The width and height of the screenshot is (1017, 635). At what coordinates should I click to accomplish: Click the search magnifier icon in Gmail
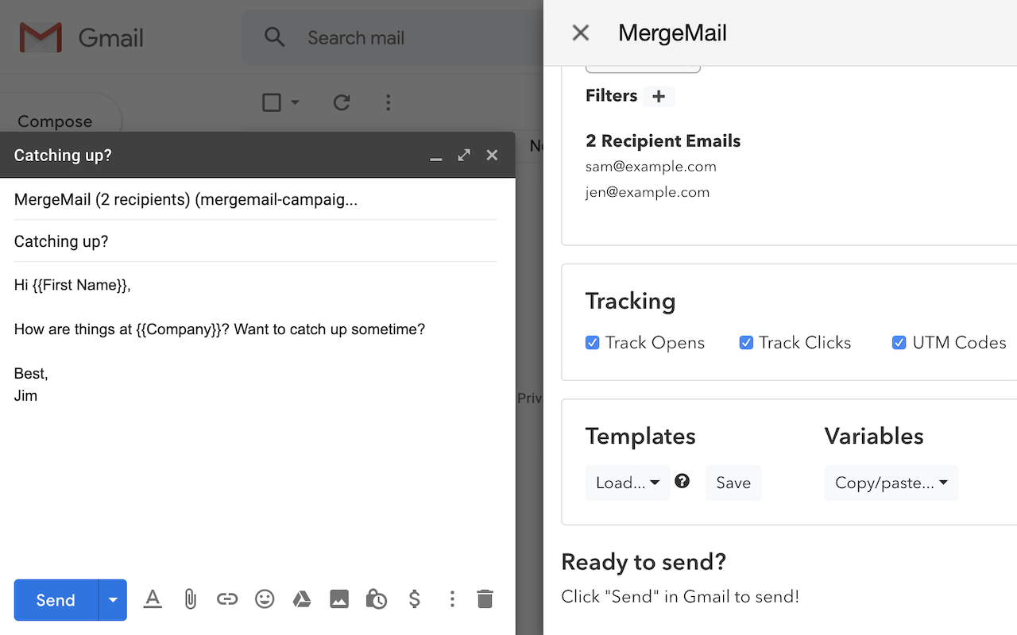pos(274,37)
